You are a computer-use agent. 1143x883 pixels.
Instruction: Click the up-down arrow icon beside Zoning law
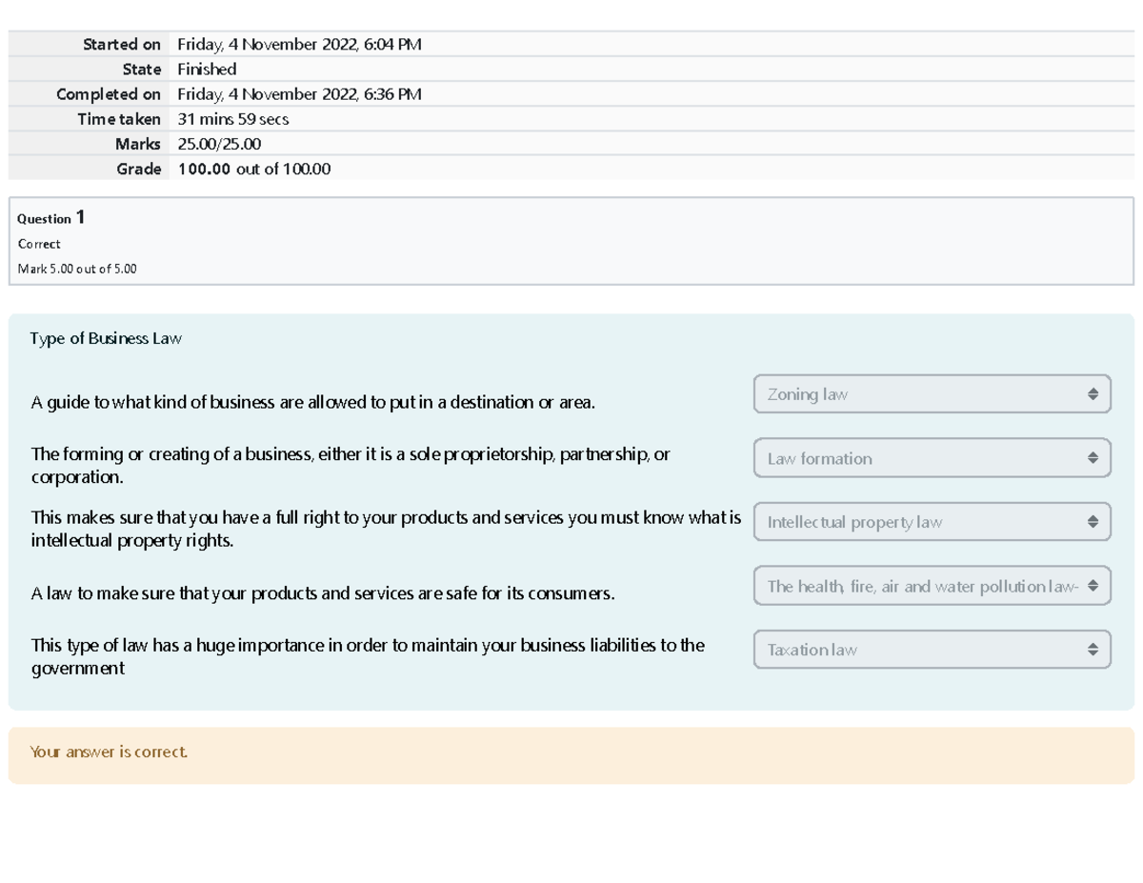(1093, 394)
